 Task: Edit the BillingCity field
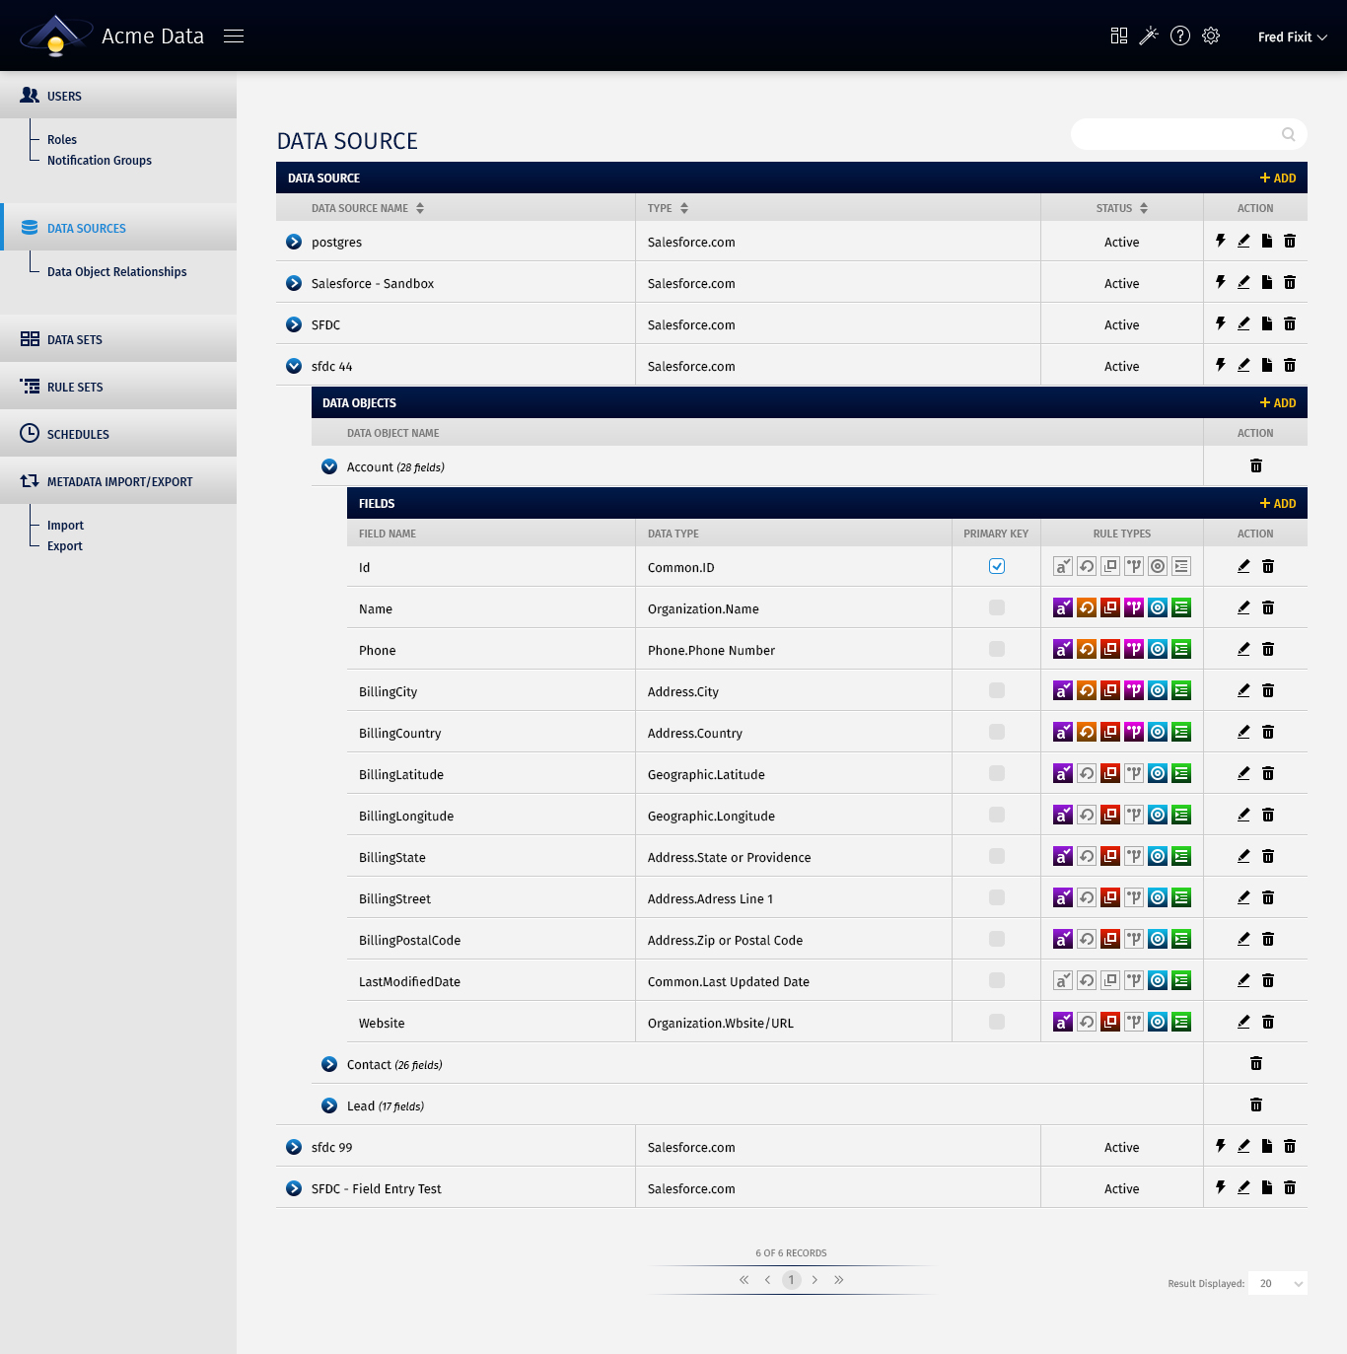coord(1243,690)
